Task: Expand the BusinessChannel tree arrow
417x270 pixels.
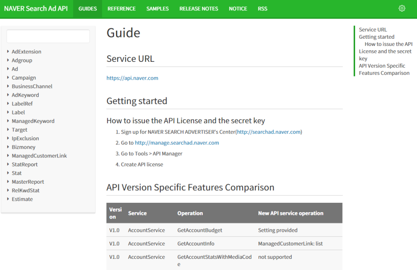Action: [x=8, y=86]
